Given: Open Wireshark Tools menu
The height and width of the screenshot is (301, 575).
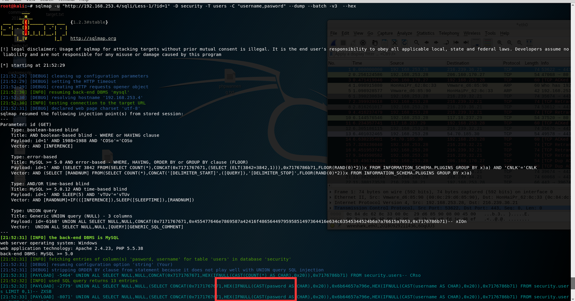Looking at the screenshot, I should tap(490, 33).
